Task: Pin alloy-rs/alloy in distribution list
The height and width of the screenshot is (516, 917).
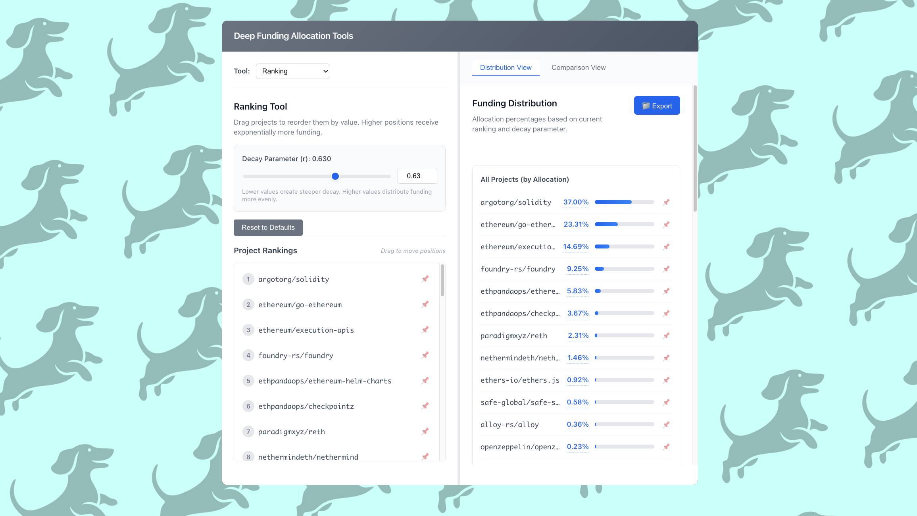Action: [x=666, y=425]
